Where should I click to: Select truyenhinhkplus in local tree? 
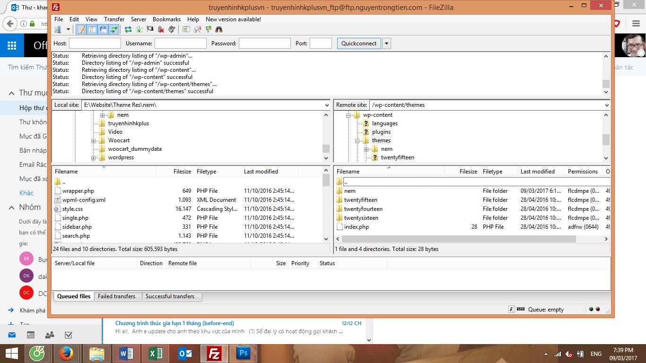pos(128,123)
